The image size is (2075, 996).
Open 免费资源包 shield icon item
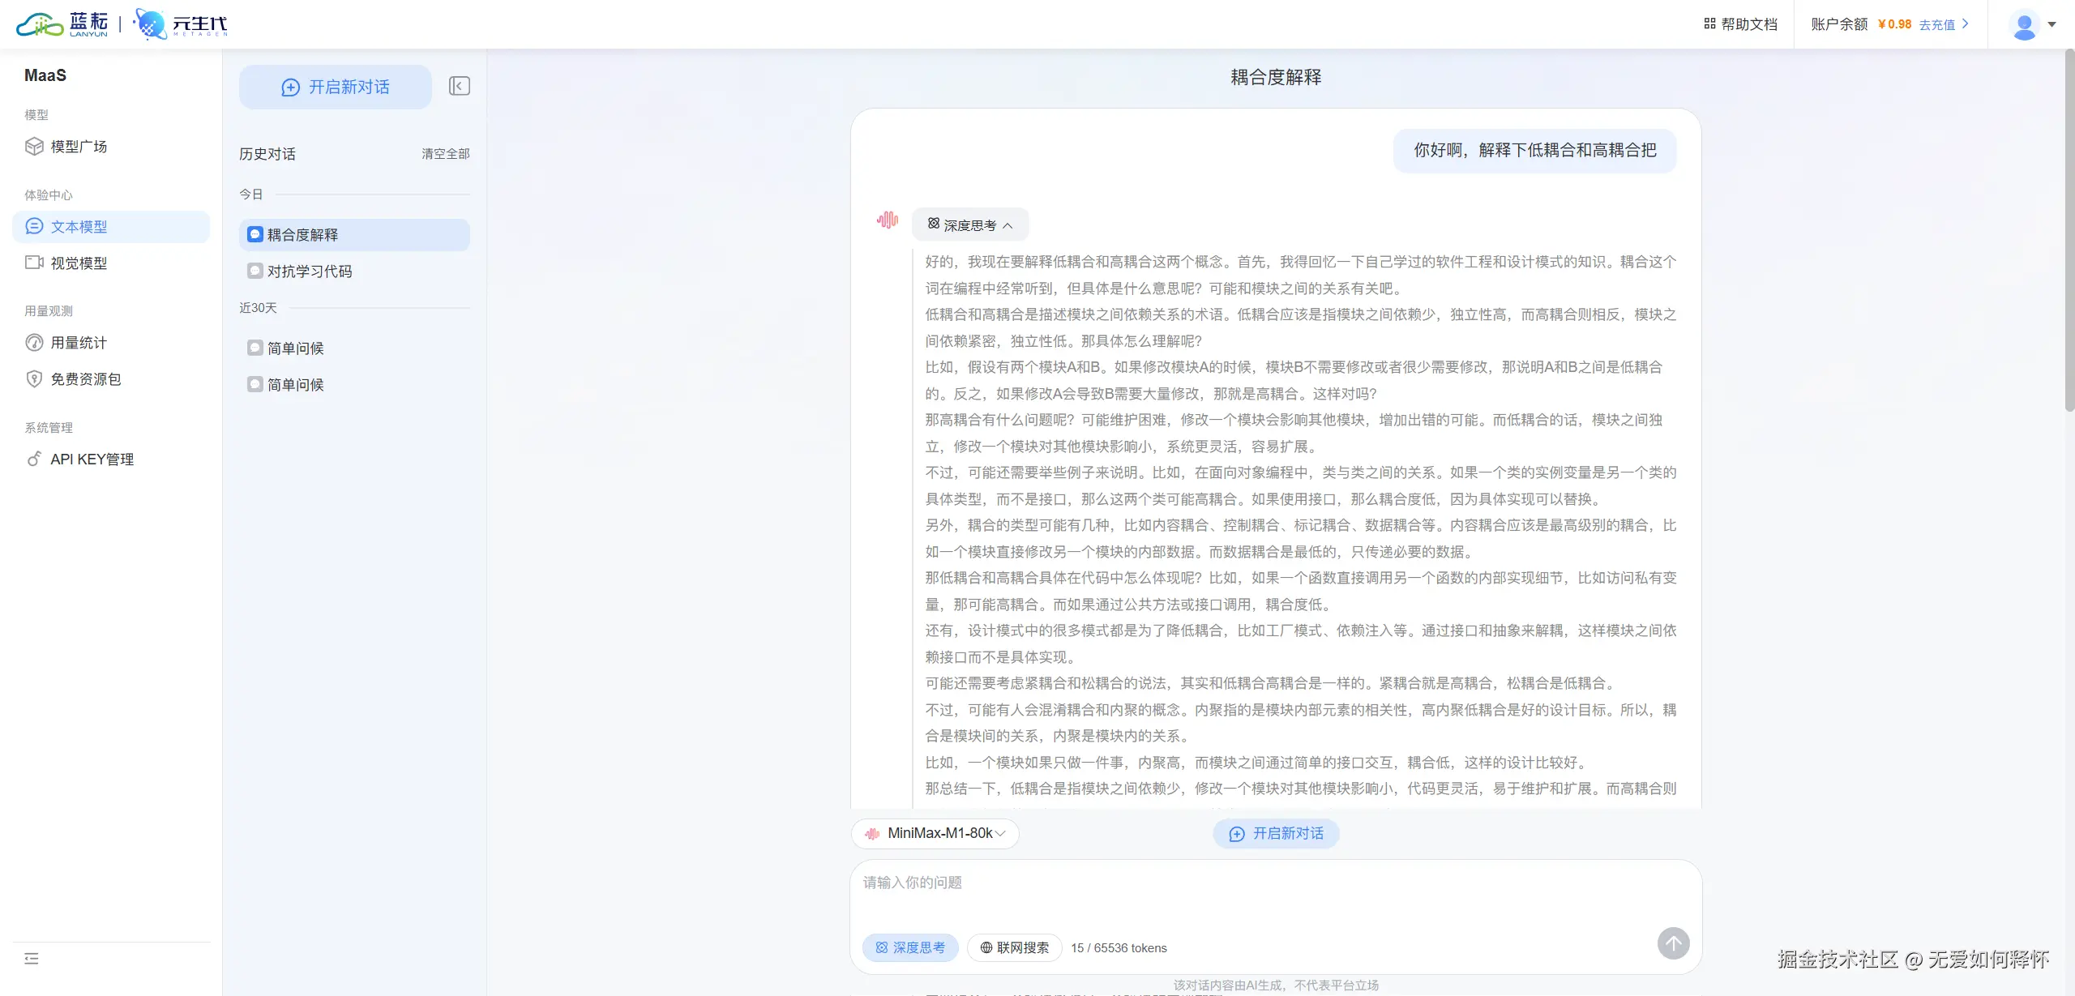point(34,379)
